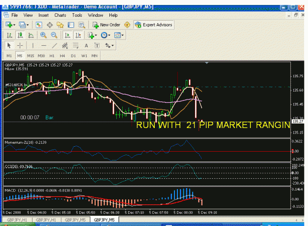Draw a horizontal line tool
The width and height of the screenshot is (308, 226).
[x=43, y=45]
